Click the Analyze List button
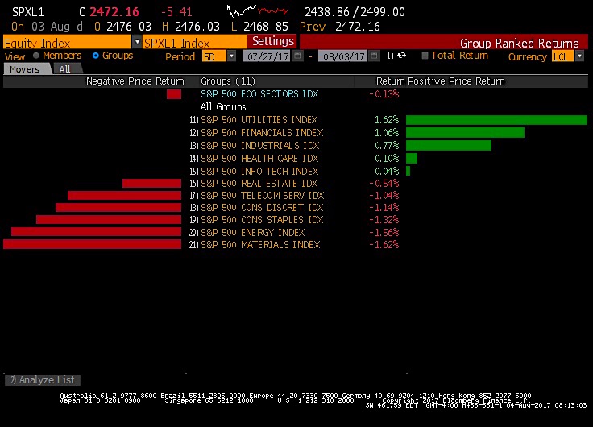 [43, 379]
